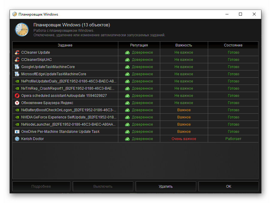The image size is (271, 203).
Task: Click Готово cell in NvNodeLauncher row
Action: click(x=233, y=124)
